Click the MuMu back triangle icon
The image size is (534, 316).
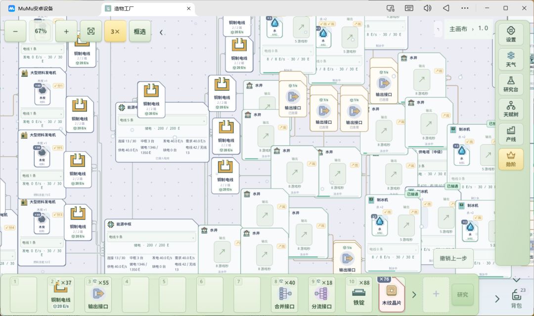tap(446, 8)
